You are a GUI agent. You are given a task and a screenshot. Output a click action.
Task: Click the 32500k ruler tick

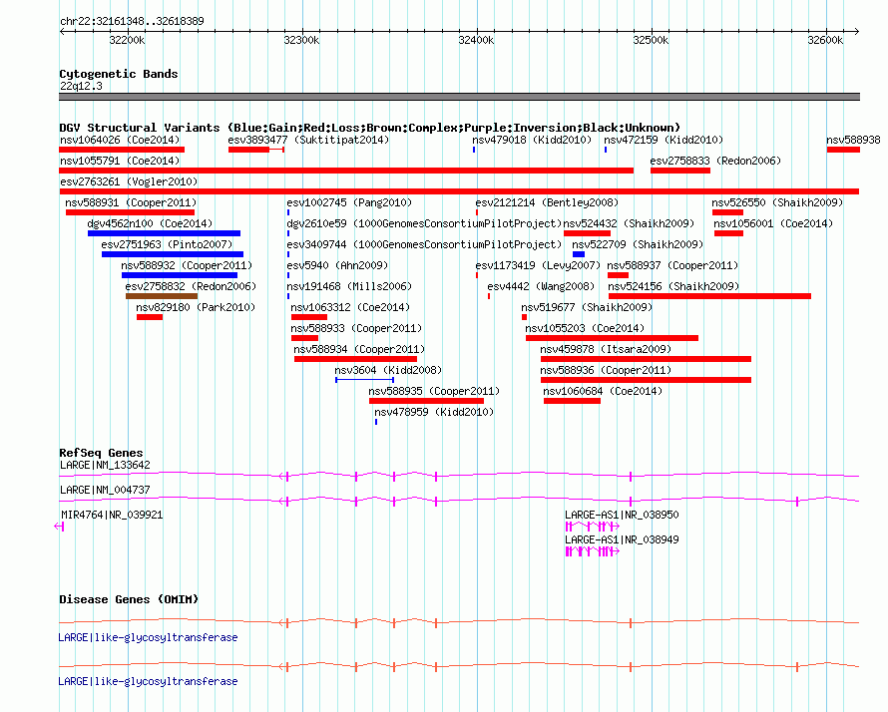coord(651,40)
